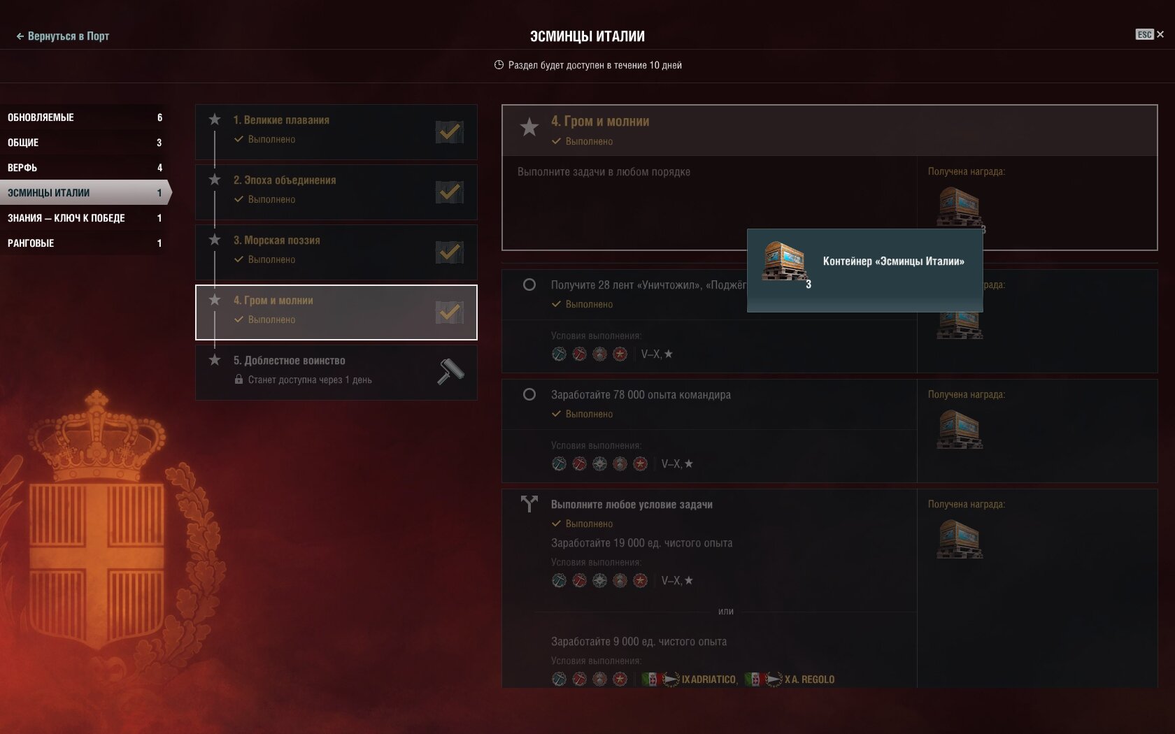Click the IX Adriatico ship icon
Viewport: 1175px width, 734px height.
pos(671,679)
